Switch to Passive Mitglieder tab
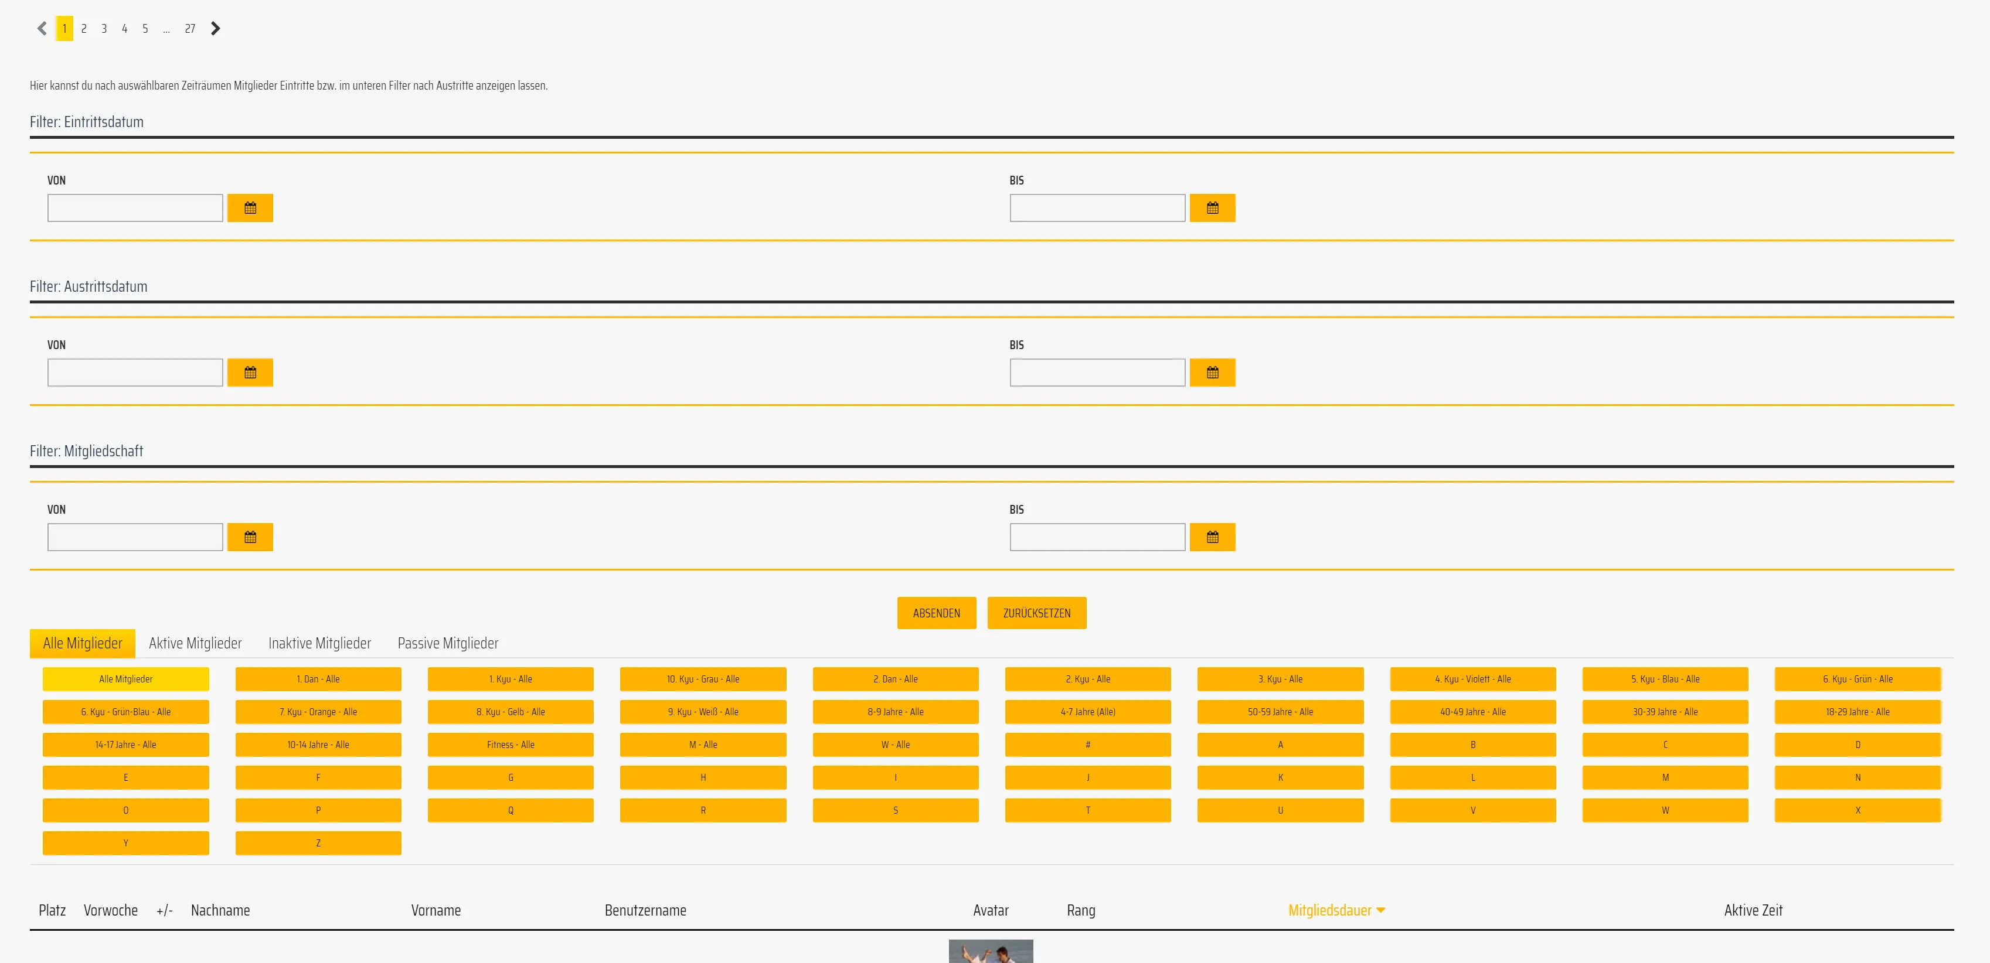Viewport: 1990px width, 963px height. point(447,643)
